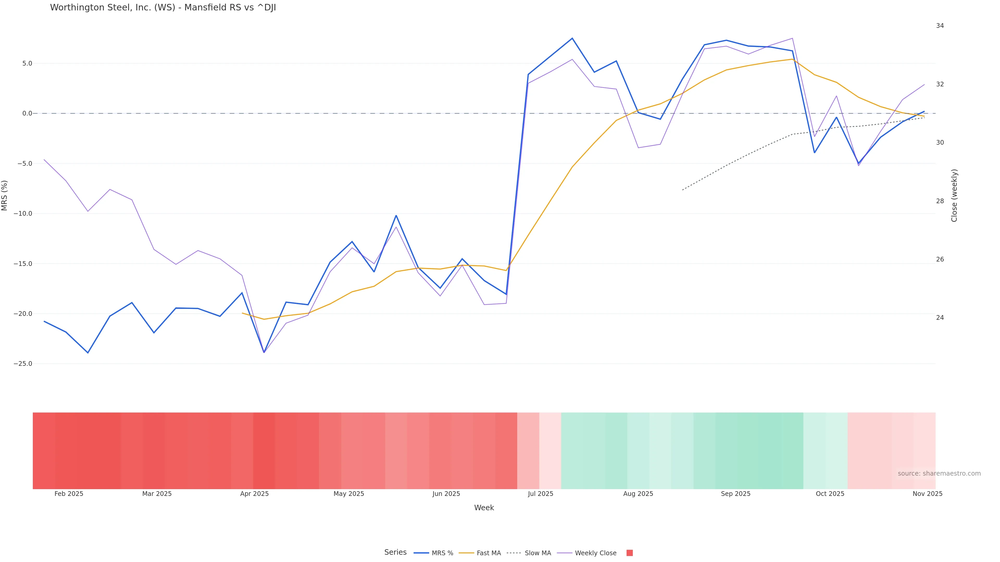Toggle the MRS % series in legend
The height and width of the screenshot is (562, 1000).
[x=433, y=553]
